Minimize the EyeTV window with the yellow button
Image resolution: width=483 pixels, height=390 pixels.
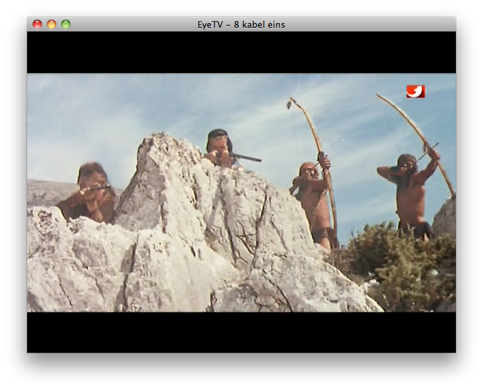coord(52,24)
